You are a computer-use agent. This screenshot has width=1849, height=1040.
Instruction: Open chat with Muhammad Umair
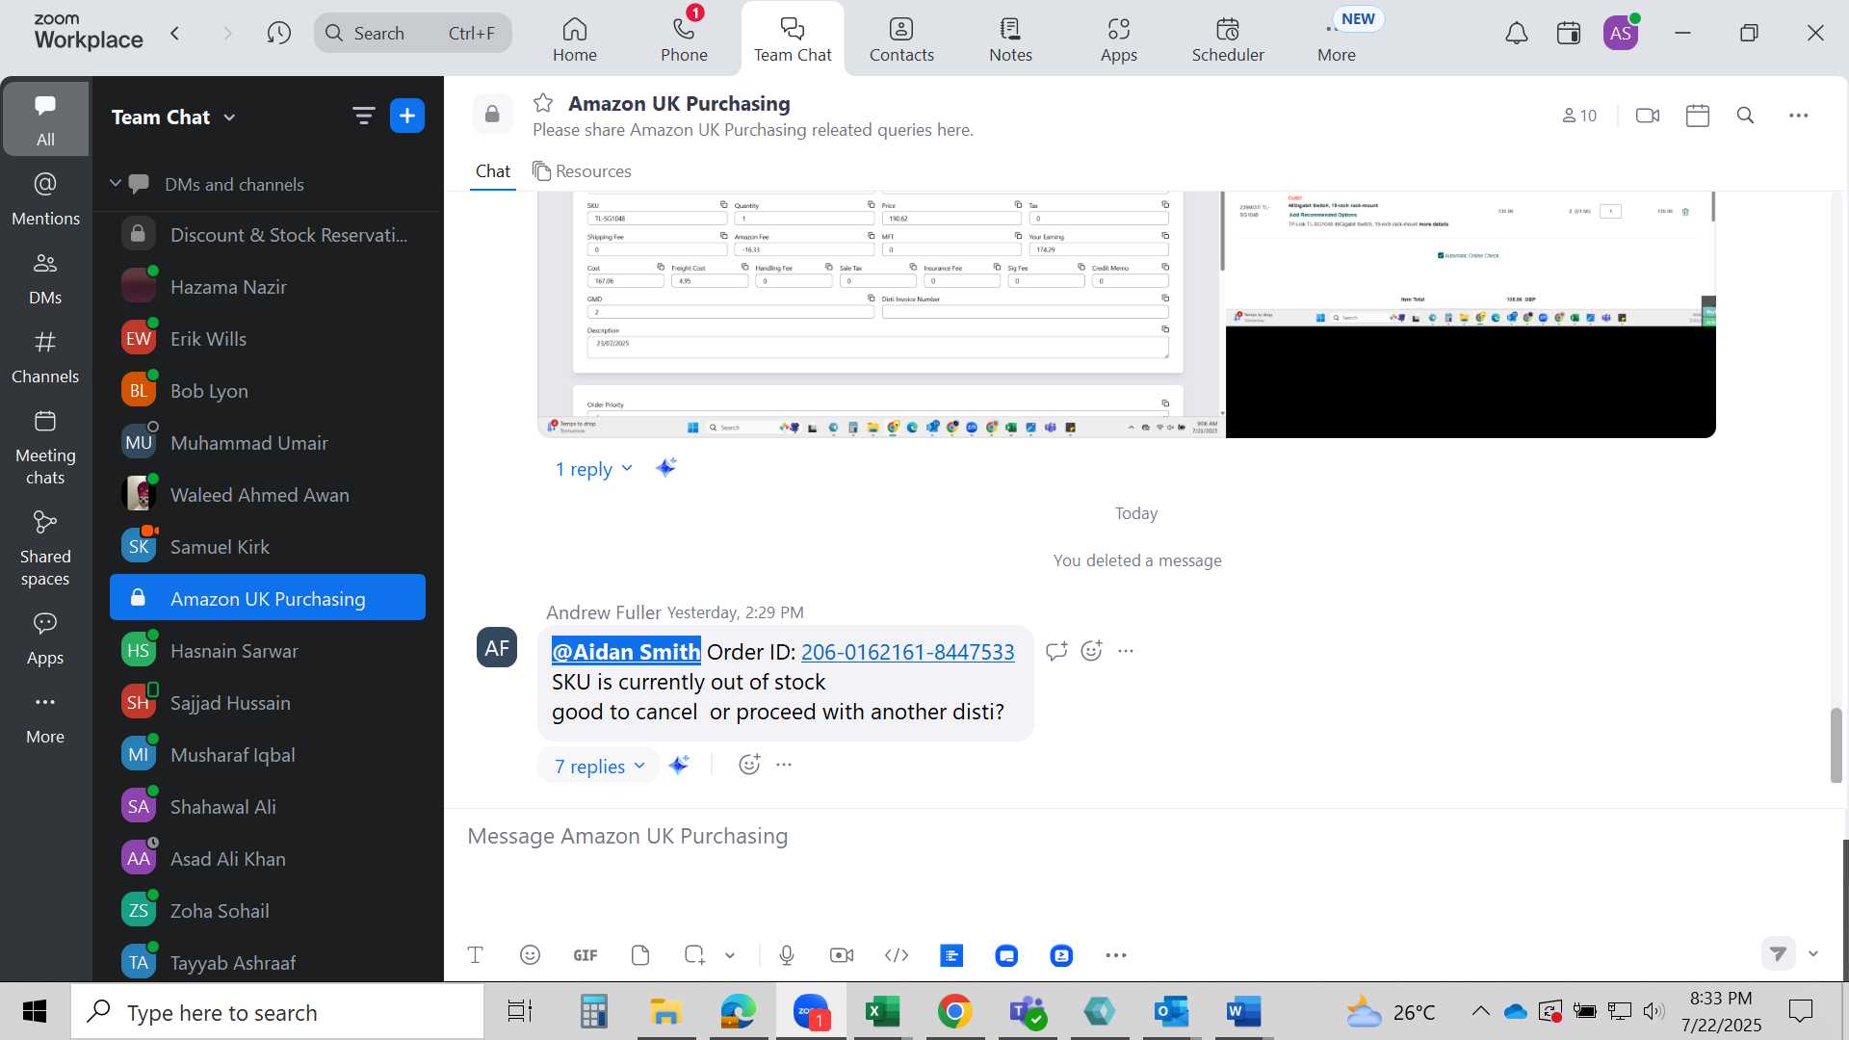click(268, 443)
